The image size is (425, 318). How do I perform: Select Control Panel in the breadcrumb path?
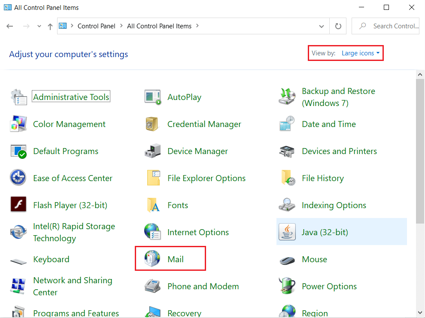[x=96, y=26]
